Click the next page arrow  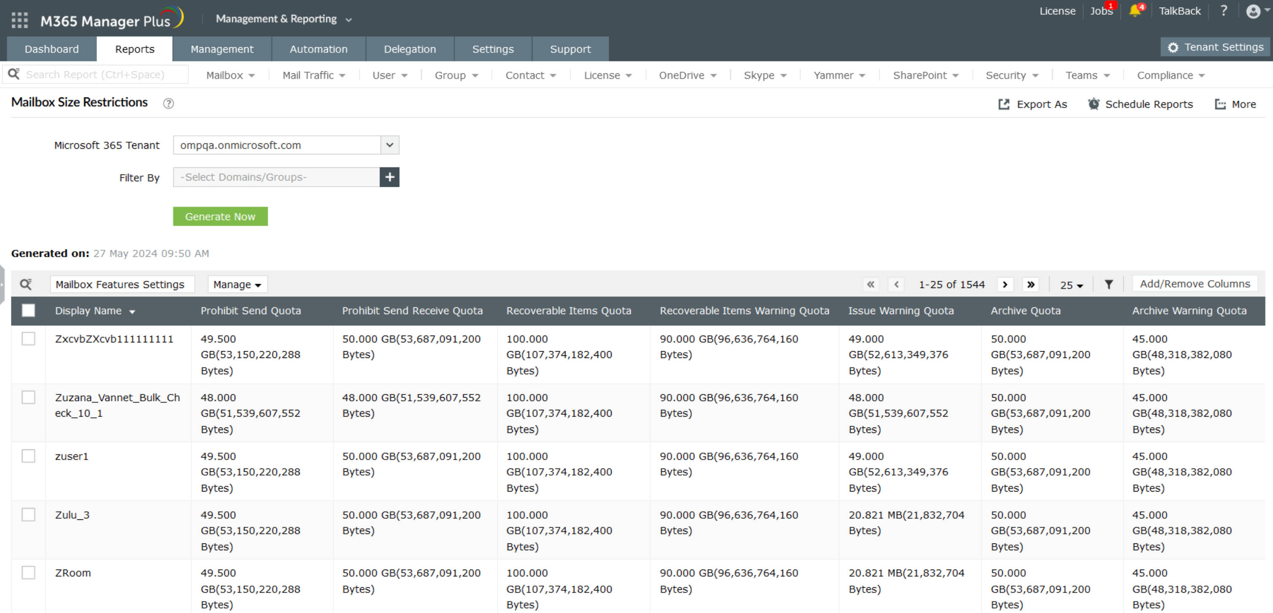[x=1004, y=284]
